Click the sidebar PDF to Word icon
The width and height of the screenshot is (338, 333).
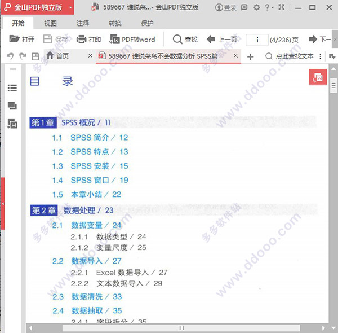[12, 123]
